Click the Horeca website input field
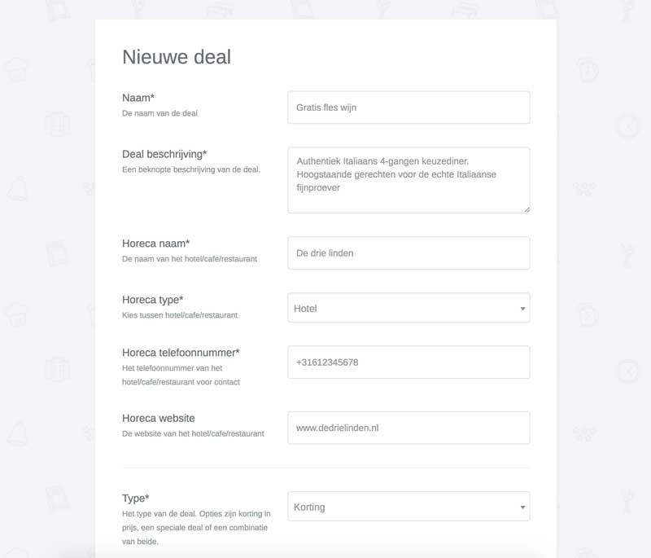 pyautogui.click(x=409, y=428)
